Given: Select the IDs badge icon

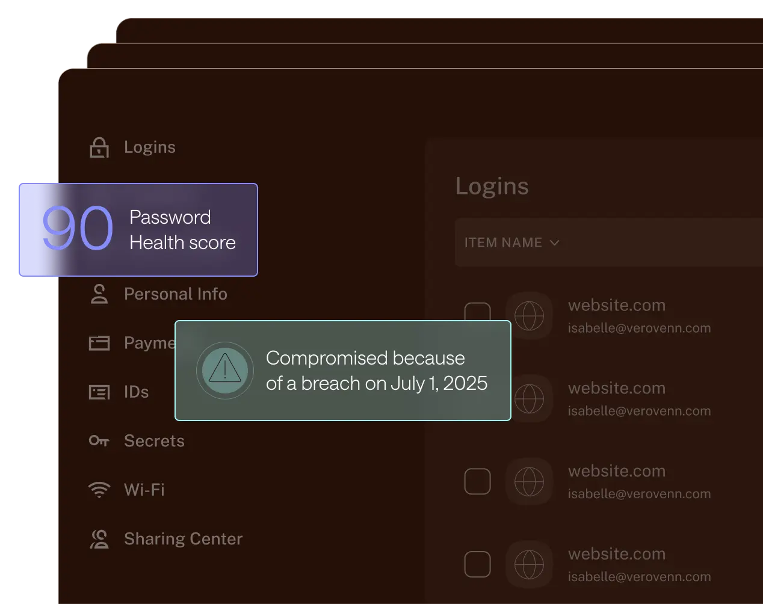Looking at the screenshot, I should [x=99, y=392].
